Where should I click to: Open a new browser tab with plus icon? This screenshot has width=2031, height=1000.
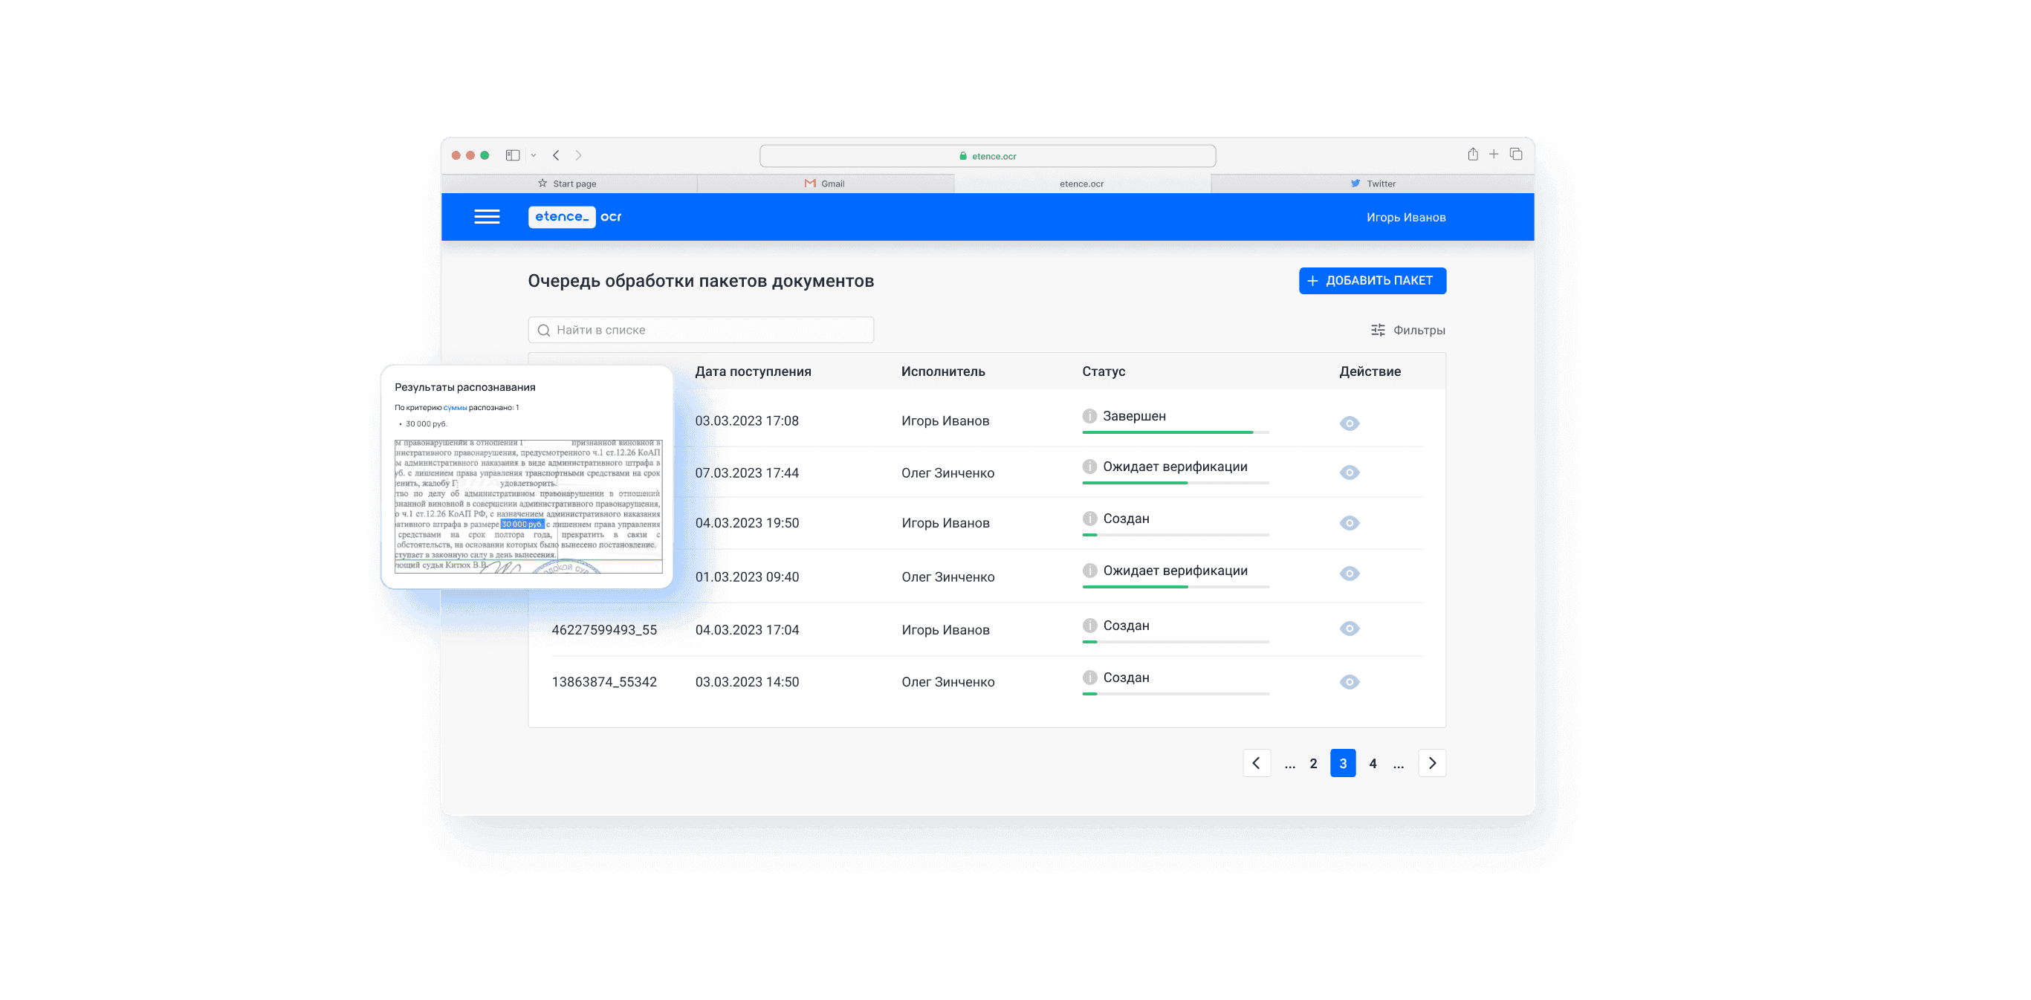click(x=1493, y=155)
